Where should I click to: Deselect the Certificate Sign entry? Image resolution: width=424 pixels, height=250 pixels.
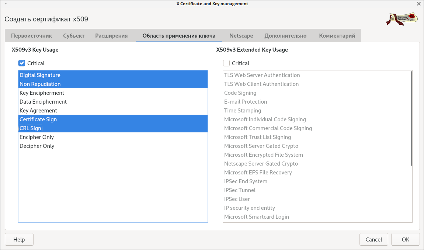pos(38,119)
